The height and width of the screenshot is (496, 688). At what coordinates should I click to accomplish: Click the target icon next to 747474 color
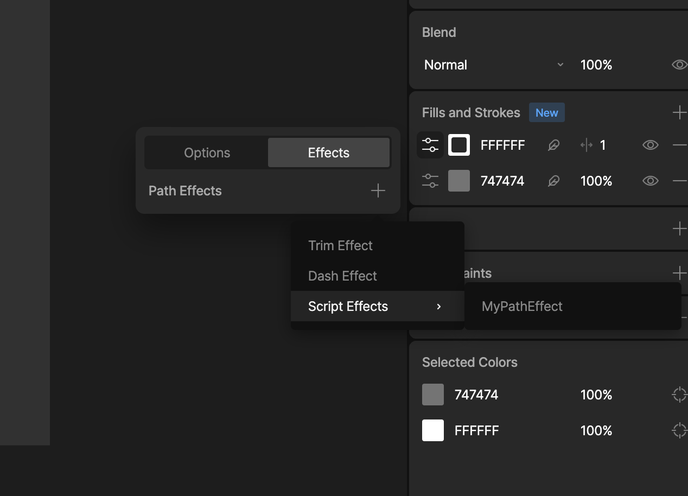tap(679, 395)
